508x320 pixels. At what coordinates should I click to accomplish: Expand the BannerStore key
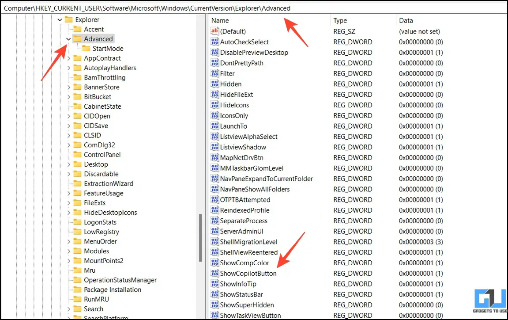coord(69,88)
